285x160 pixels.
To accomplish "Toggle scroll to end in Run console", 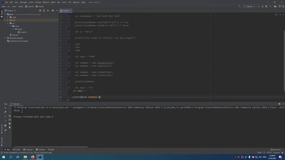I will pos(10,120).
